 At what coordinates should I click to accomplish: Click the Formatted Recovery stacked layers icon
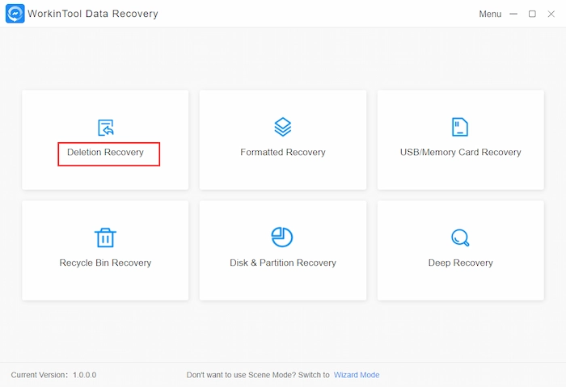(283, 127)
